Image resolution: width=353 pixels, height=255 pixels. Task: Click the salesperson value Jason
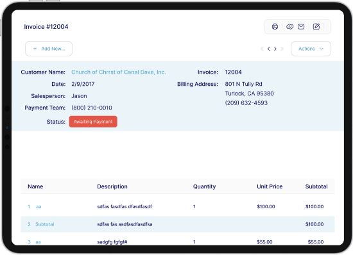(x=79, y=96)
